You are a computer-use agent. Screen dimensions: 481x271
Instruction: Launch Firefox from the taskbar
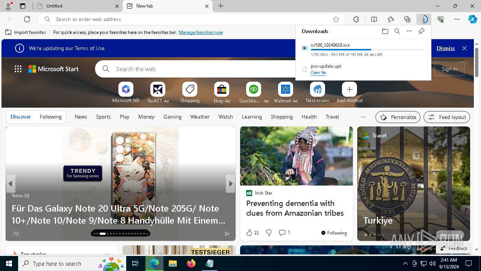(x=191, y=263)
